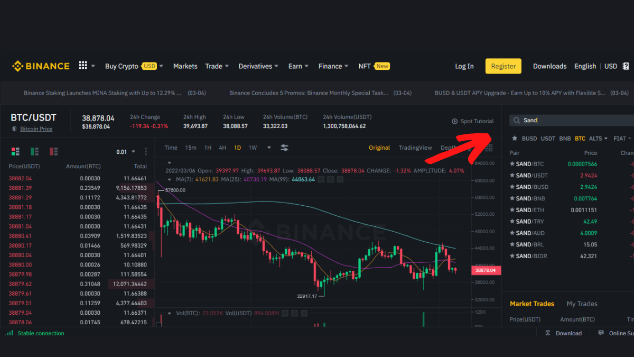This screenshot has height=357, width=634.
Task: Show order book with both buys and sells
Action: click(x=15, y=151)
